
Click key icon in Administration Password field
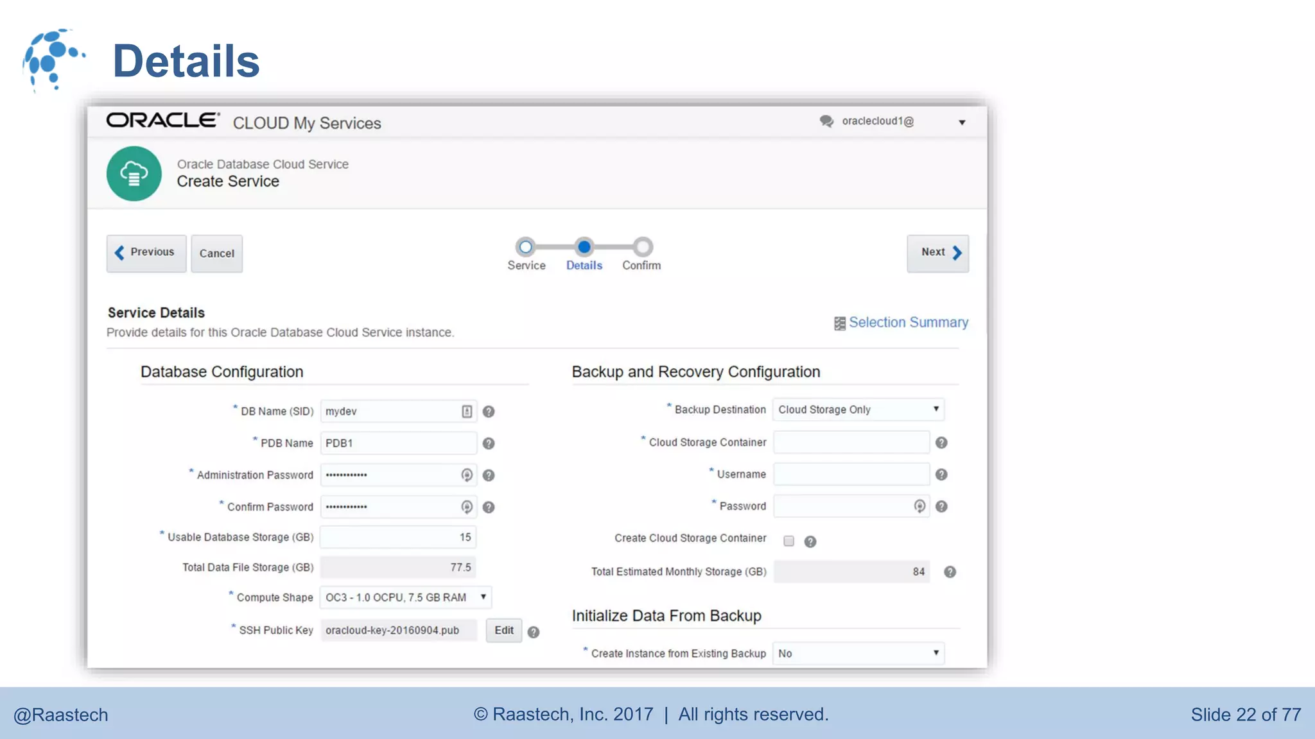point(467,475)
